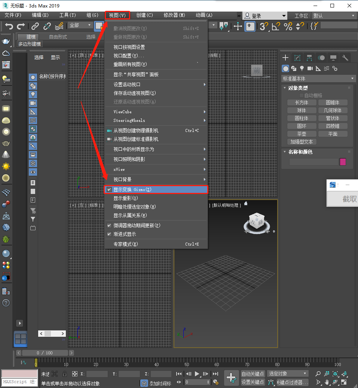Viewport: 358px width, 388px height.
Task: Toggle the 自动关键点 auto key button
Action: (253, 374)
